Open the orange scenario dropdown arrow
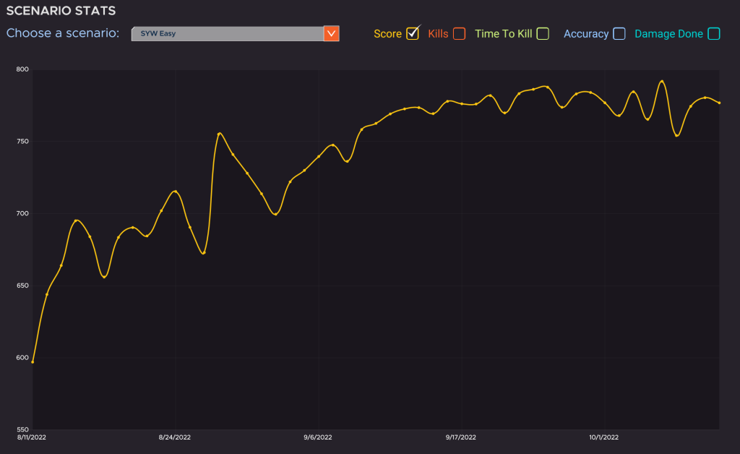This screenshot has width=740, height=454. (331, 33)
